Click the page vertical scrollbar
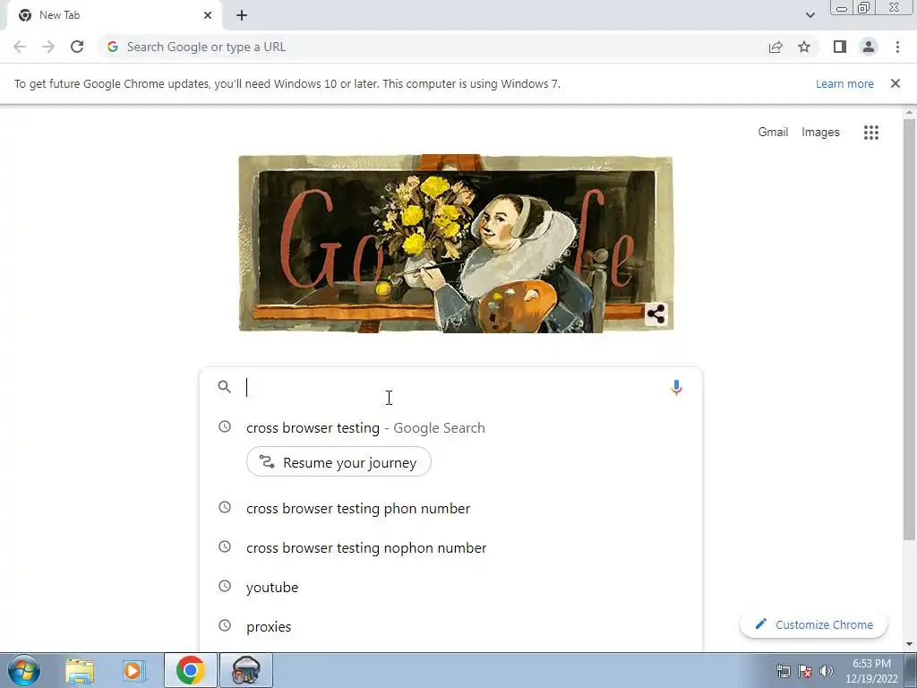The height and width of the screenshot is (688, 917). click(909, 330)
